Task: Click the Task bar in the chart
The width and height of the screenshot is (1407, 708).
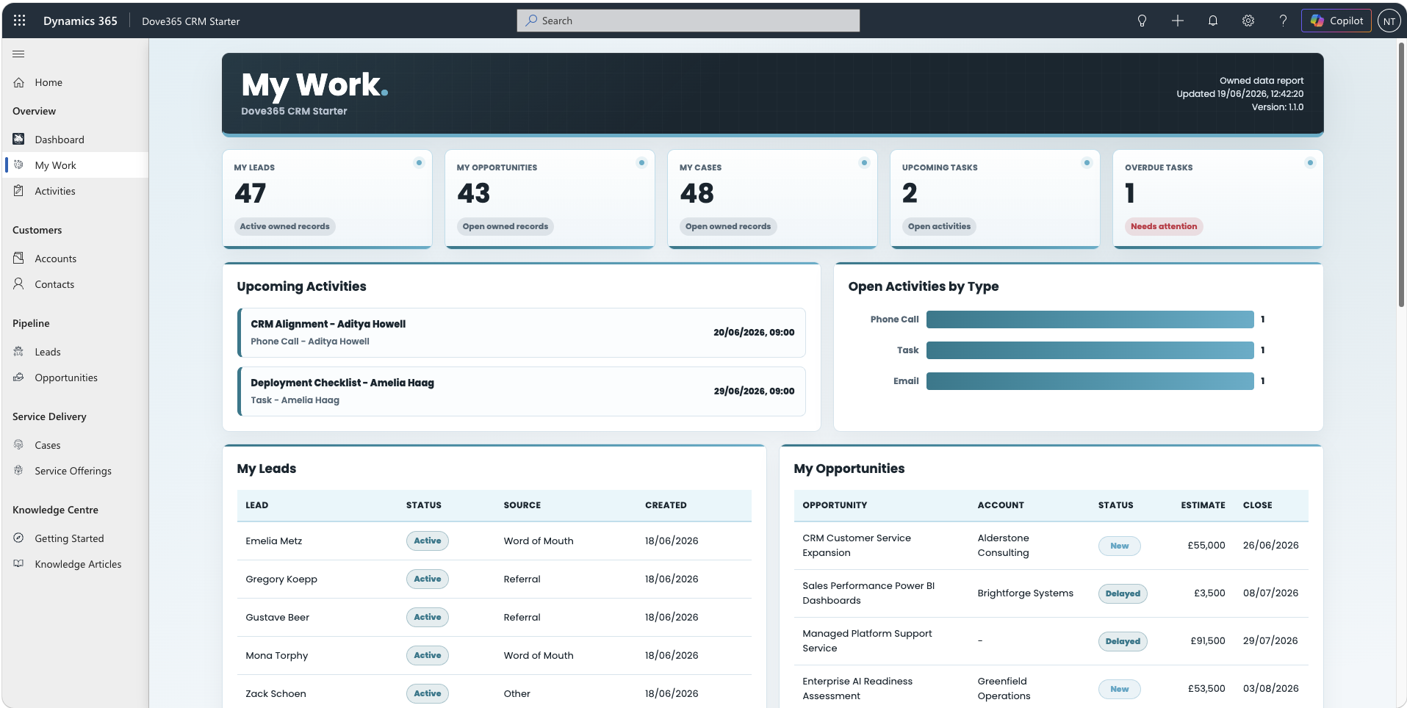Action: tap(1090, 350)
